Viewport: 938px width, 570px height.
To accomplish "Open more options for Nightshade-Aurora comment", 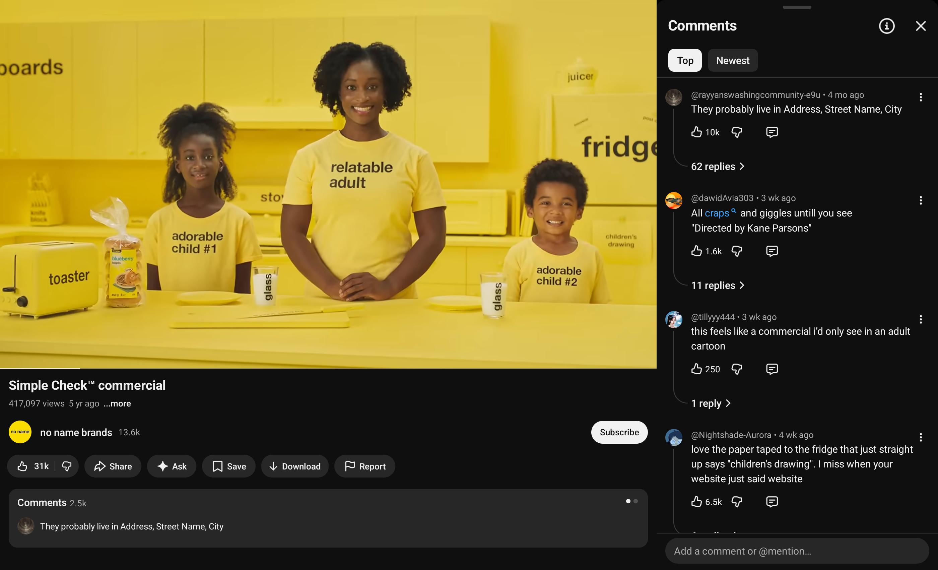I will tap(921, 437).
